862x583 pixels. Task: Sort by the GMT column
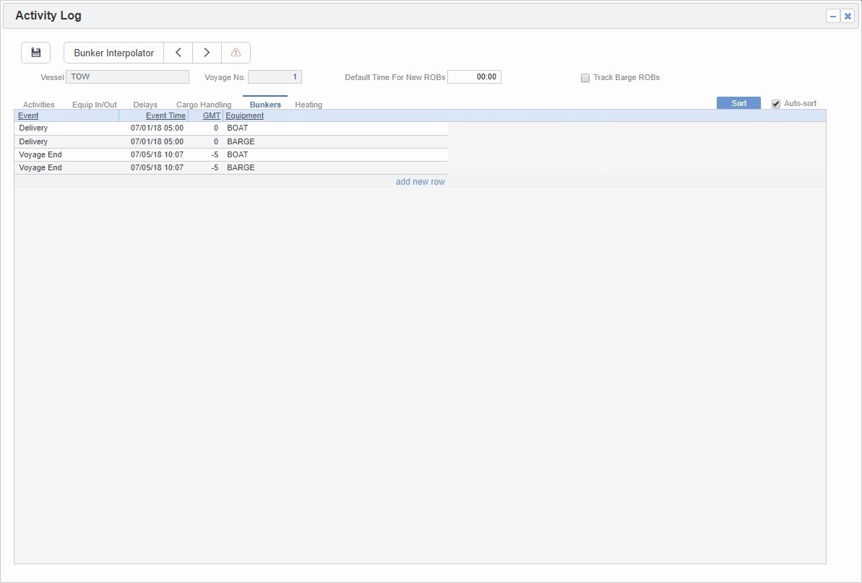point(210,115)
